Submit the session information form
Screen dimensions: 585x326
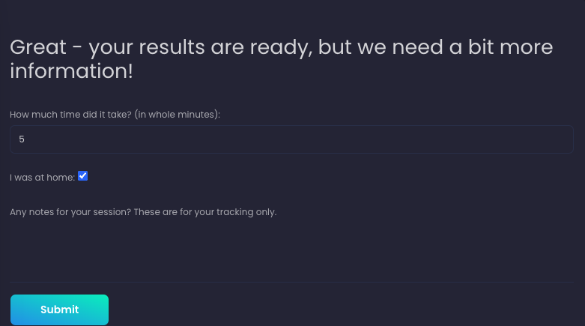[x=59, y=310]
